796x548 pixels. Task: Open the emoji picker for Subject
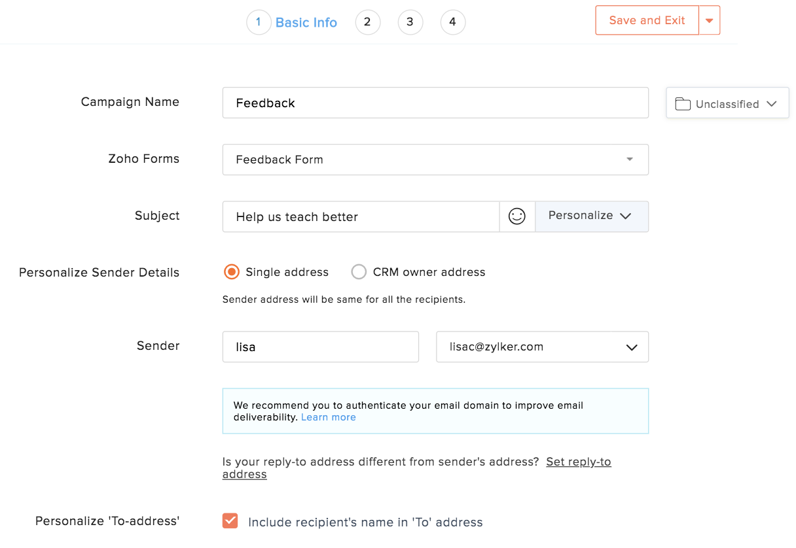click(x=517, y=216)
